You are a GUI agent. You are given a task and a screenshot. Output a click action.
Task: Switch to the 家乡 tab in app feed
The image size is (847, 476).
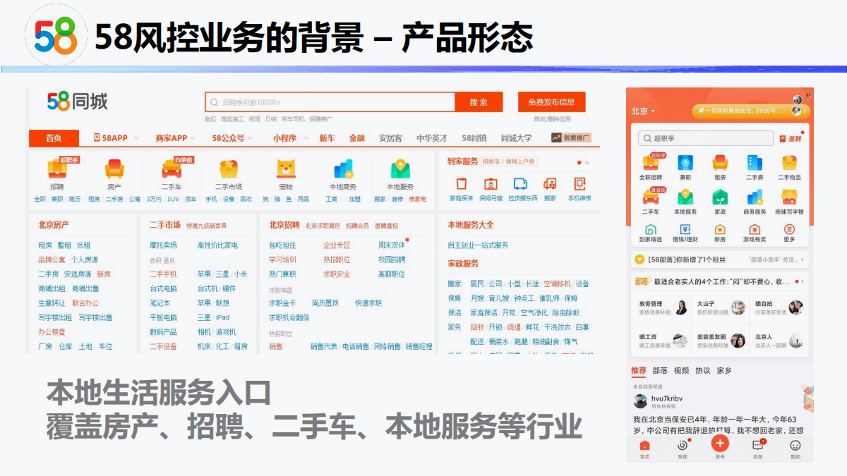coord(724,370)
